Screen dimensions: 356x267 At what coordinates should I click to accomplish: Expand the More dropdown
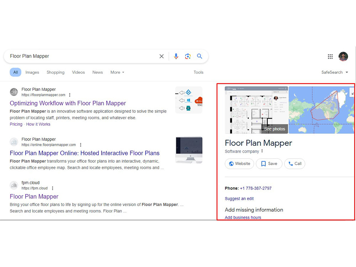tap(117, 72)
